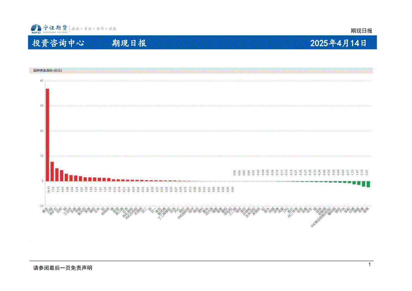Click the x-axis label 玉米淀粉
The image size is (412, 291).
[250, 212]
